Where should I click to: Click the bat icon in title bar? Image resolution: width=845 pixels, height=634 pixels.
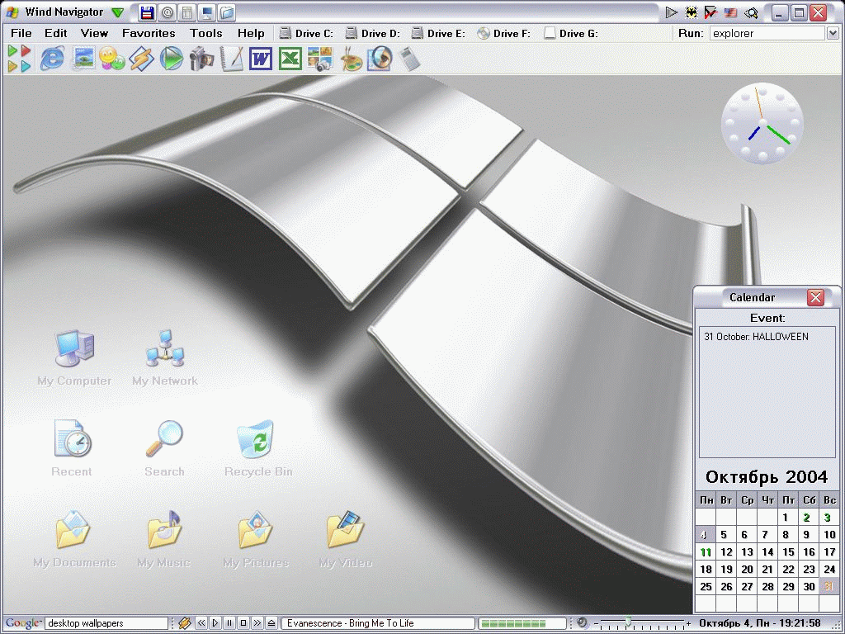pyautogui.click(x=691, y=12)
